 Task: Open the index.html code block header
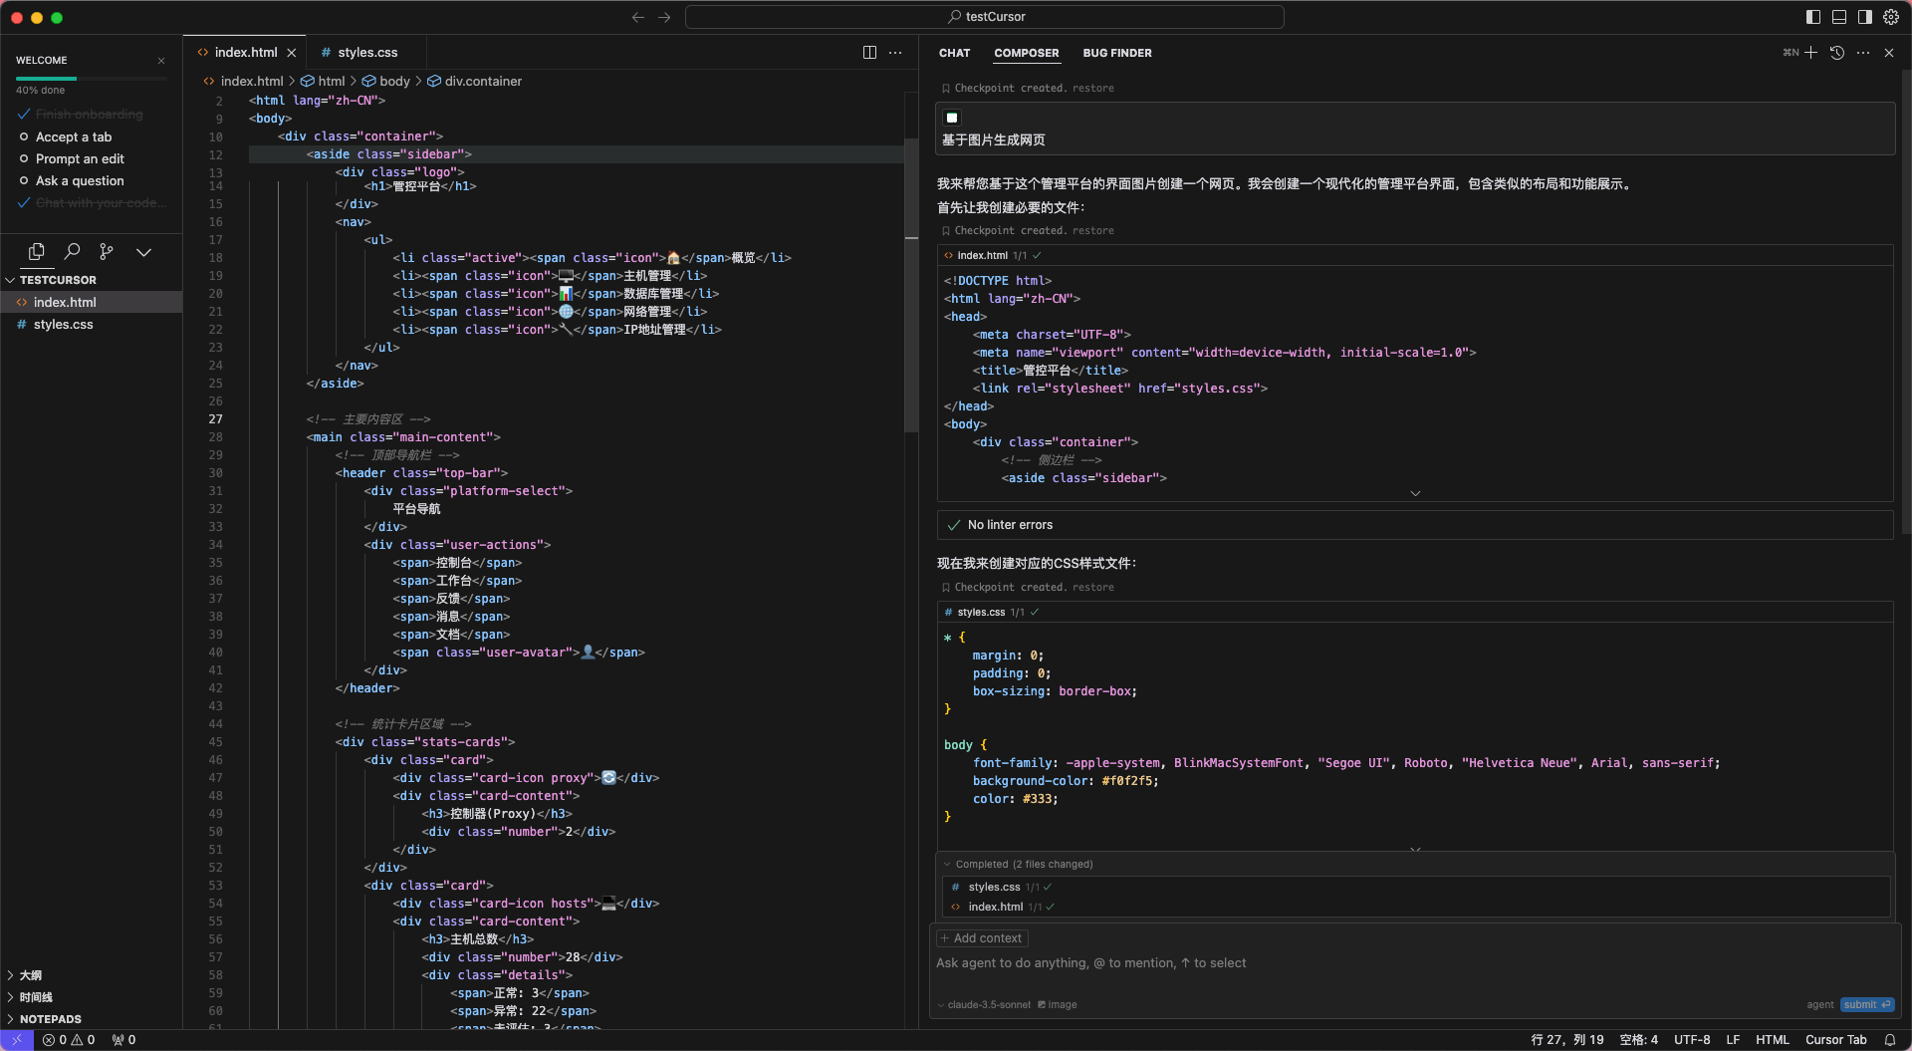(x=1414, y=255)
